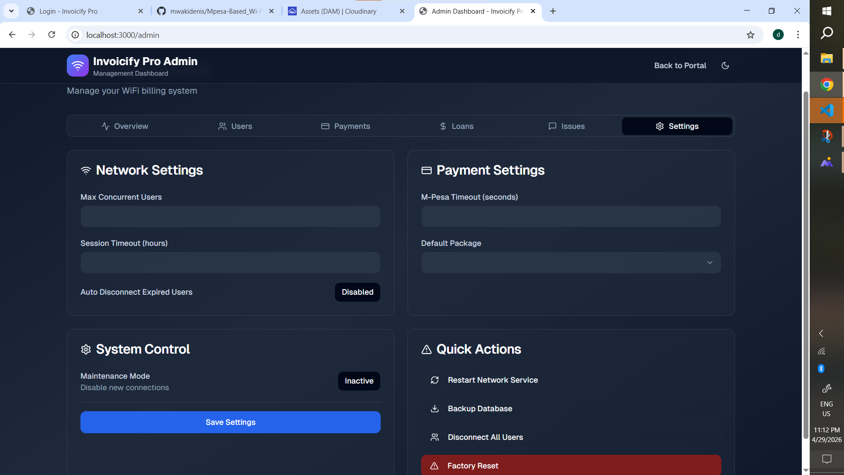
Task: Switch to the Payments tab
Action: [346, 126]
